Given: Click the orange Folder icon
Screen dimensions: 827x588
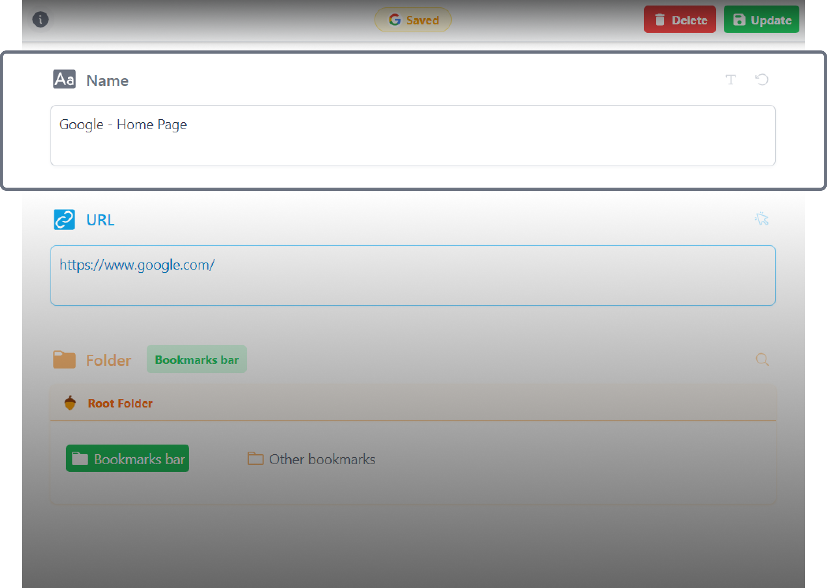Looking at the screenshot, I should [x=64, y=359].
